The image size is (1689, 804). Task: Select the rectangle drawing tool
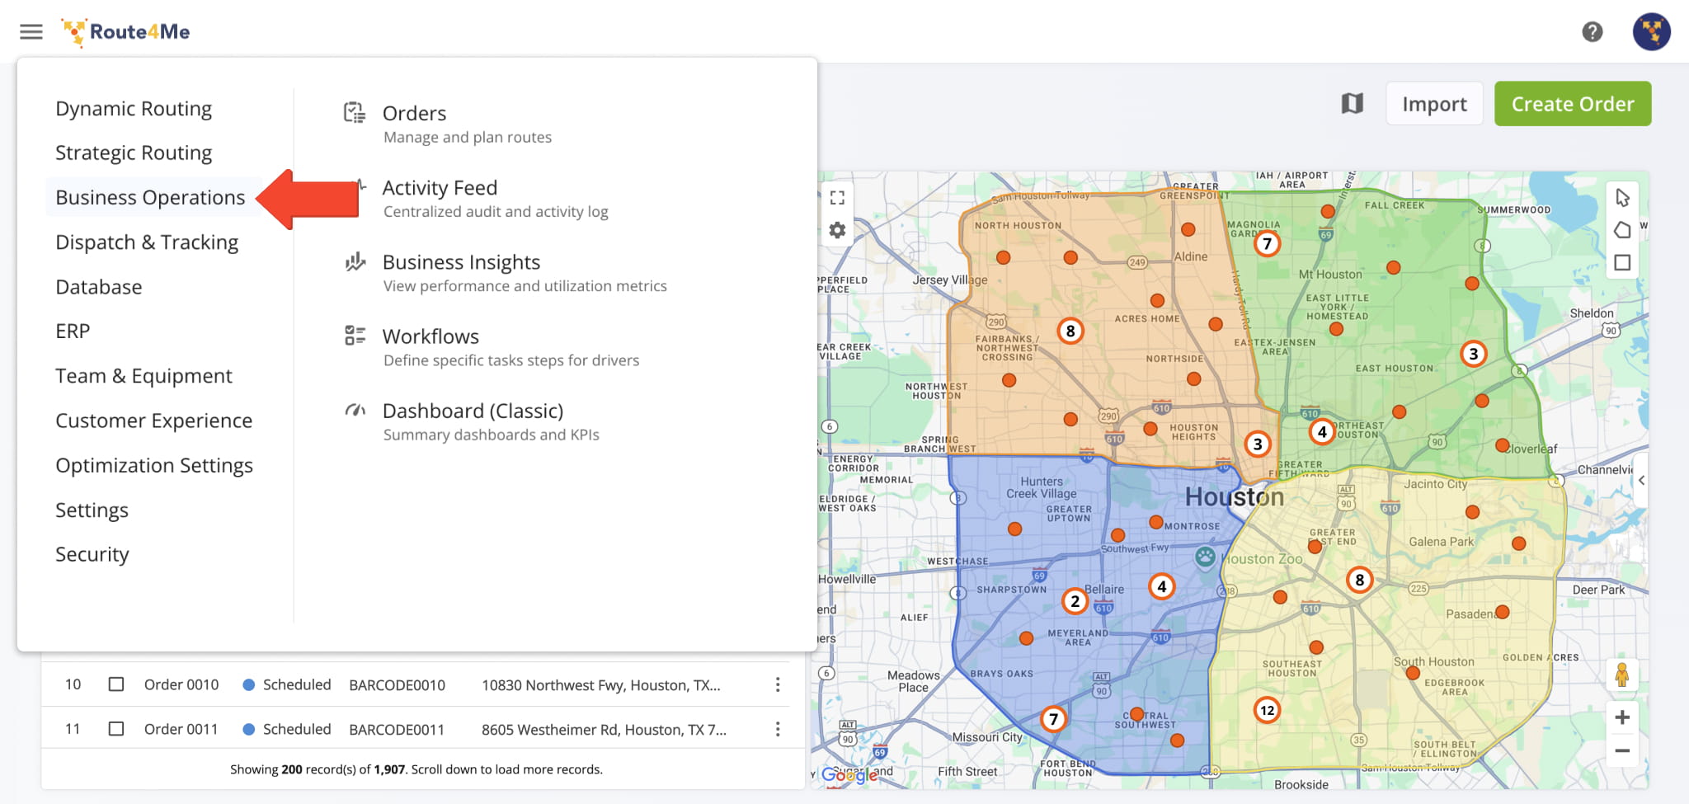[1621, 263]
